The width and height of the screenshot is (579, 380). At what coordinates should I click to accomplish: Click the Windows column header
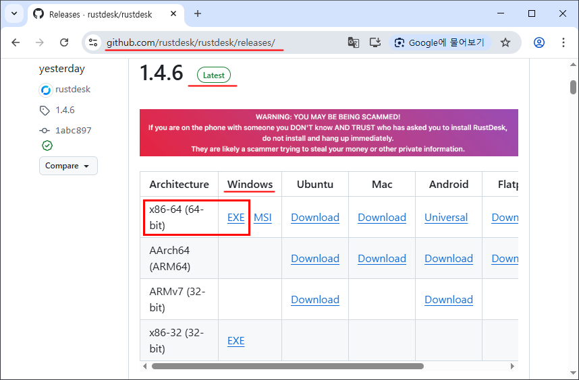(x=250, y=185)
